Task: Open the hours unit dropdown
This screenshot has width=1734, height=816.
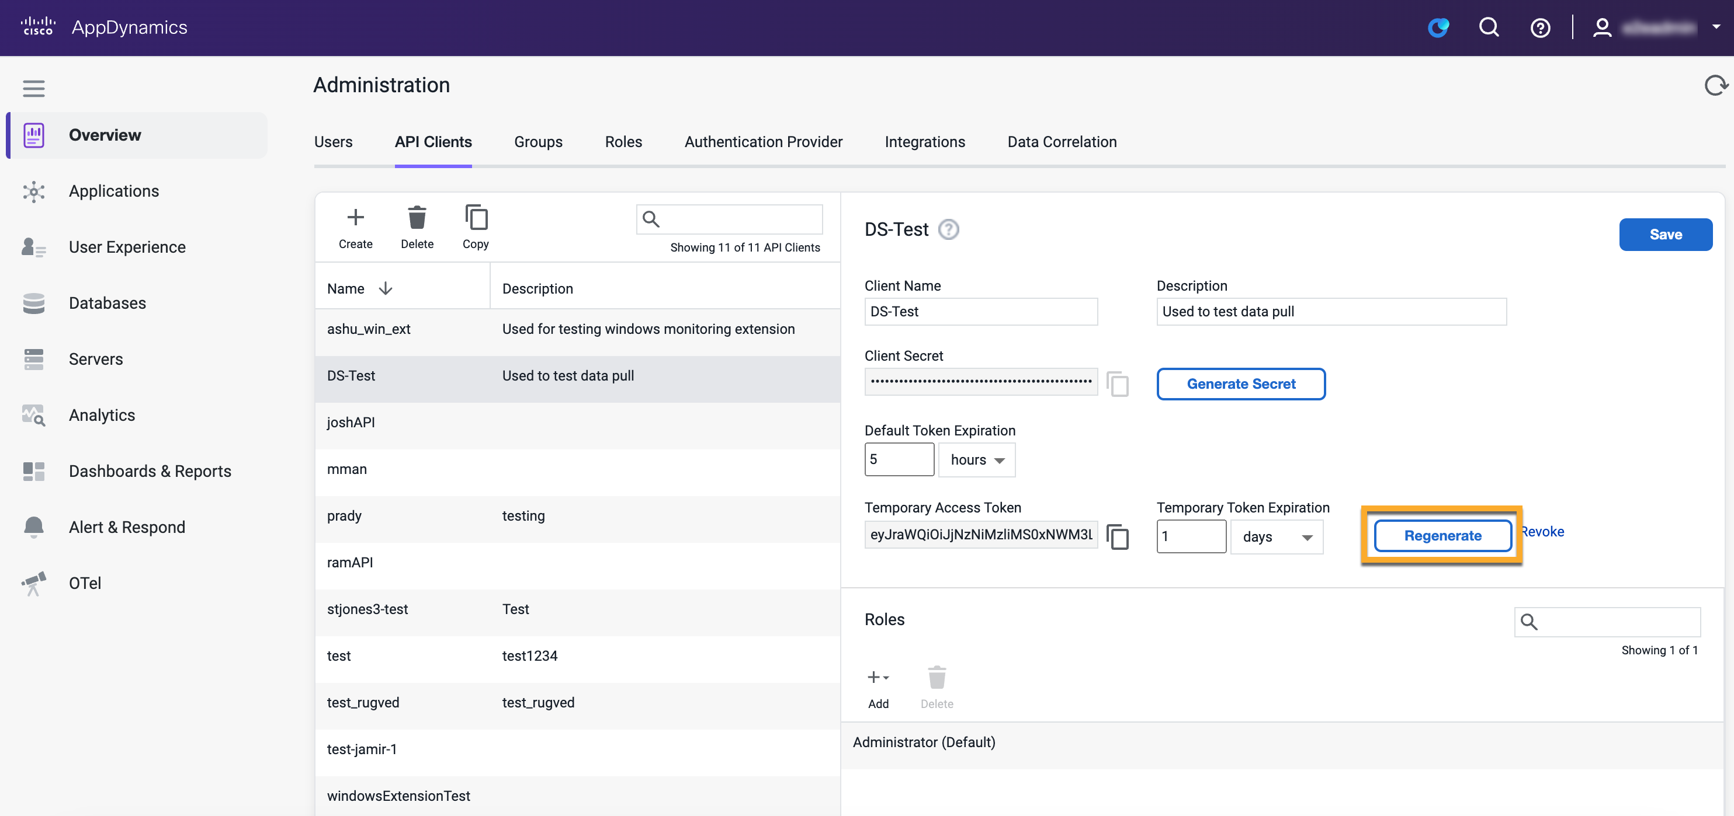Action: (x=977, y=460)
